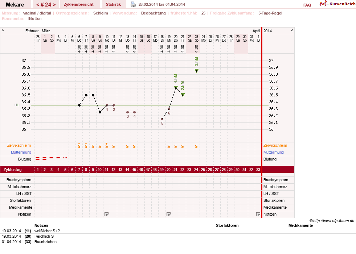
Task: Click the 1.hM temperature marker triangle
Action: coord(176,87)
